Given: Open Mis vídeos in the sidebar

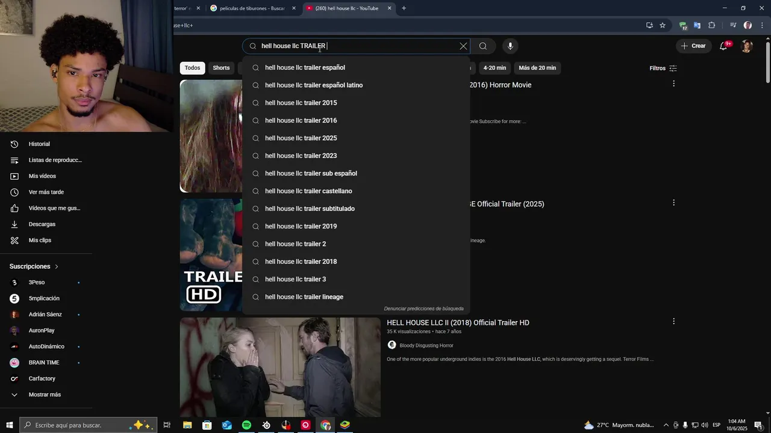Looking at the screenshot, I should [x=46, y=176].
